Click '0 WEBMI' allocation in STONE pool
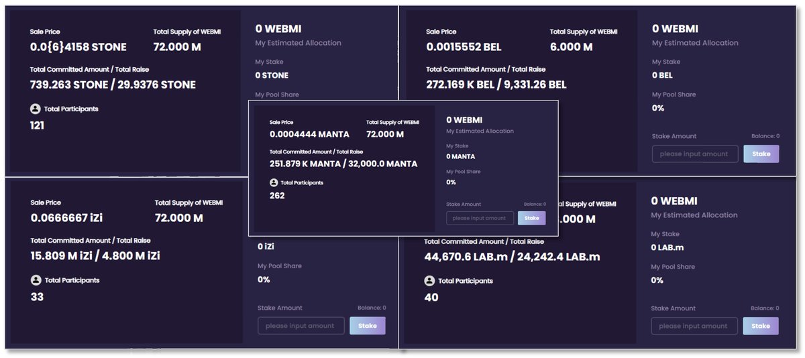 point(278,29)
